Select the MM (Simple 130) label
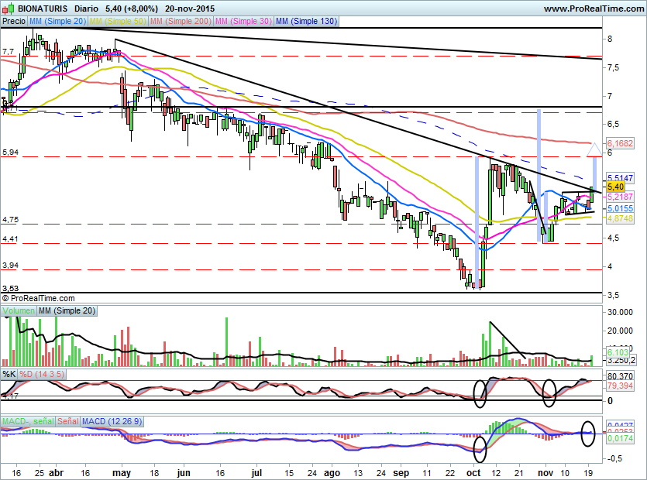Screen dimensions: 647x480 point(307,21)
